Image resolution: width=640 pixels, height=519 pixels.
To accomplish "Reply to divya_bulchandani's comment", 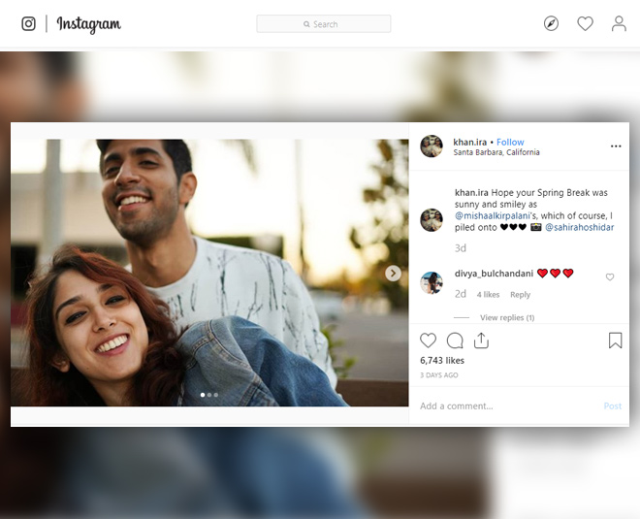I will pyautogui.click(x=520, y=295).
